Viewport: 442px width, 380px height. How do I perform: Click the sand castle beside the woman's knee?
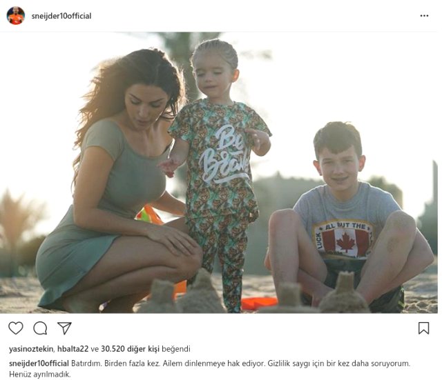203,292
